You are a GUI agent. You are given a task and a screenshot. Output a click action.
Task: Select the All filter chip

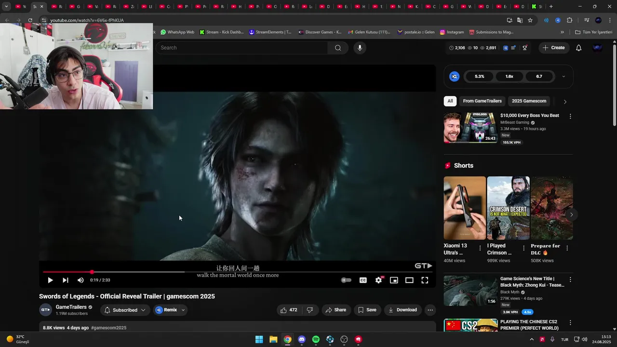(450, 101)
